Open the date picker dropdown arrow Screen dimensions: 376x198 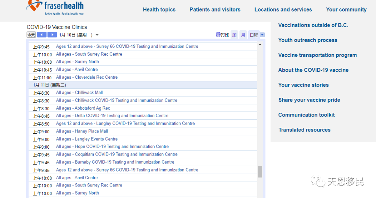pyautogui.click(x=97, y=35)
